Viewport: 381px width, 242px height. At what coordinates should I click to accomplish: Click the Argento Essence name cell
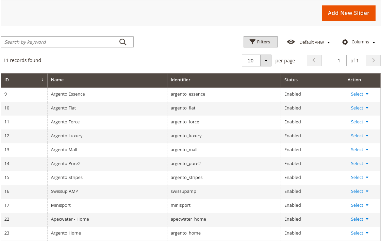[107, 94]
